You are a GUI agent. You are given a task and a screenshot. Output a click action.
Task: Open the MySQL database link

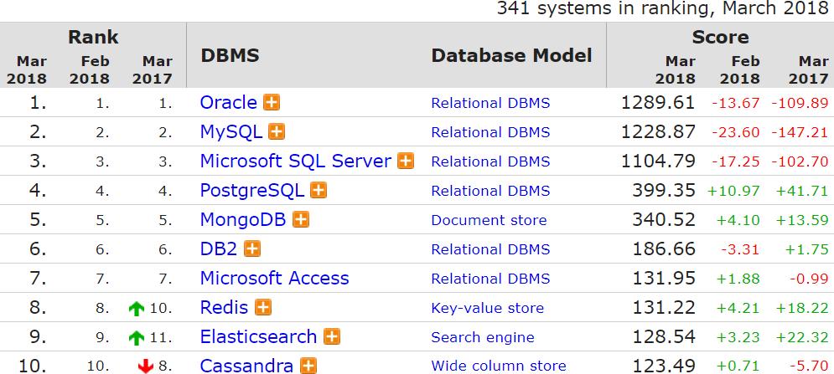(x=231, y=131)
